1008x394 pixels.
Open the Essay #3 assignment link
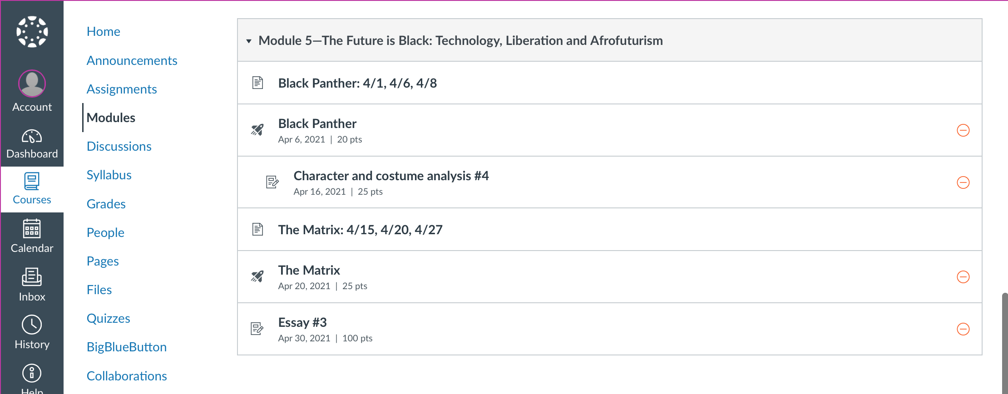coord(302,322)
